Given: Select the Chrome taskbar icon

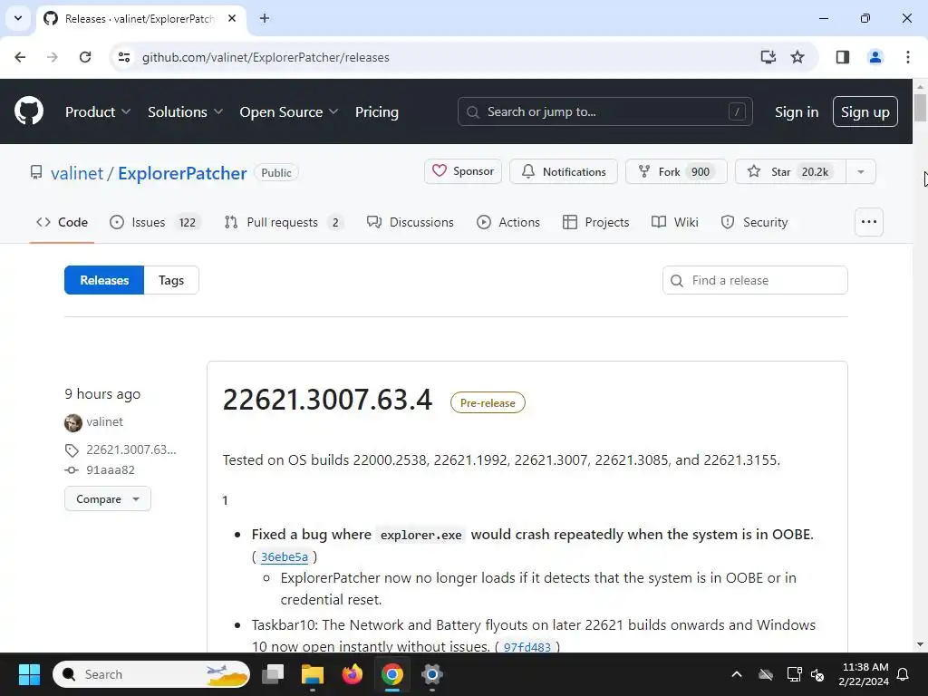Looking at the screenshot, I should pos(391,674).
